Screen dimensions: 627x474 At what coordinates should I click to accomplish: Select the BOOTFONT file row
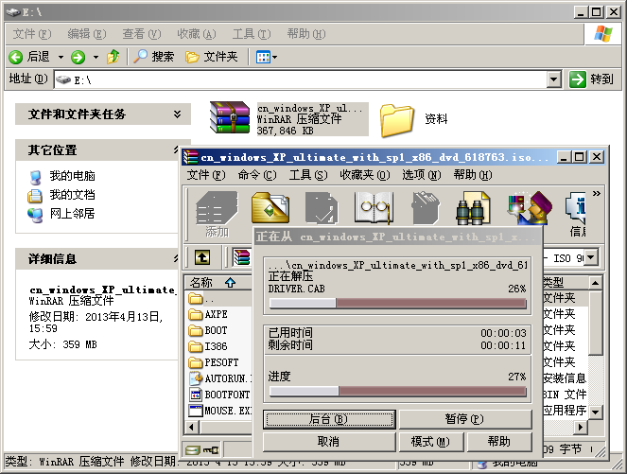[219, 395]
